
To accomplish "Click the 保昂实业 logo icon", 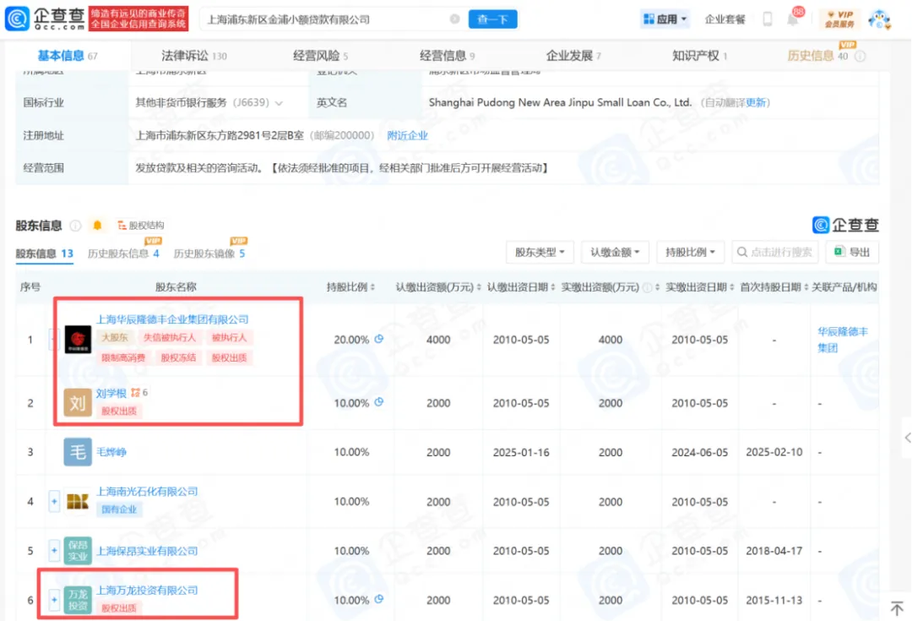I will point(78,551).
